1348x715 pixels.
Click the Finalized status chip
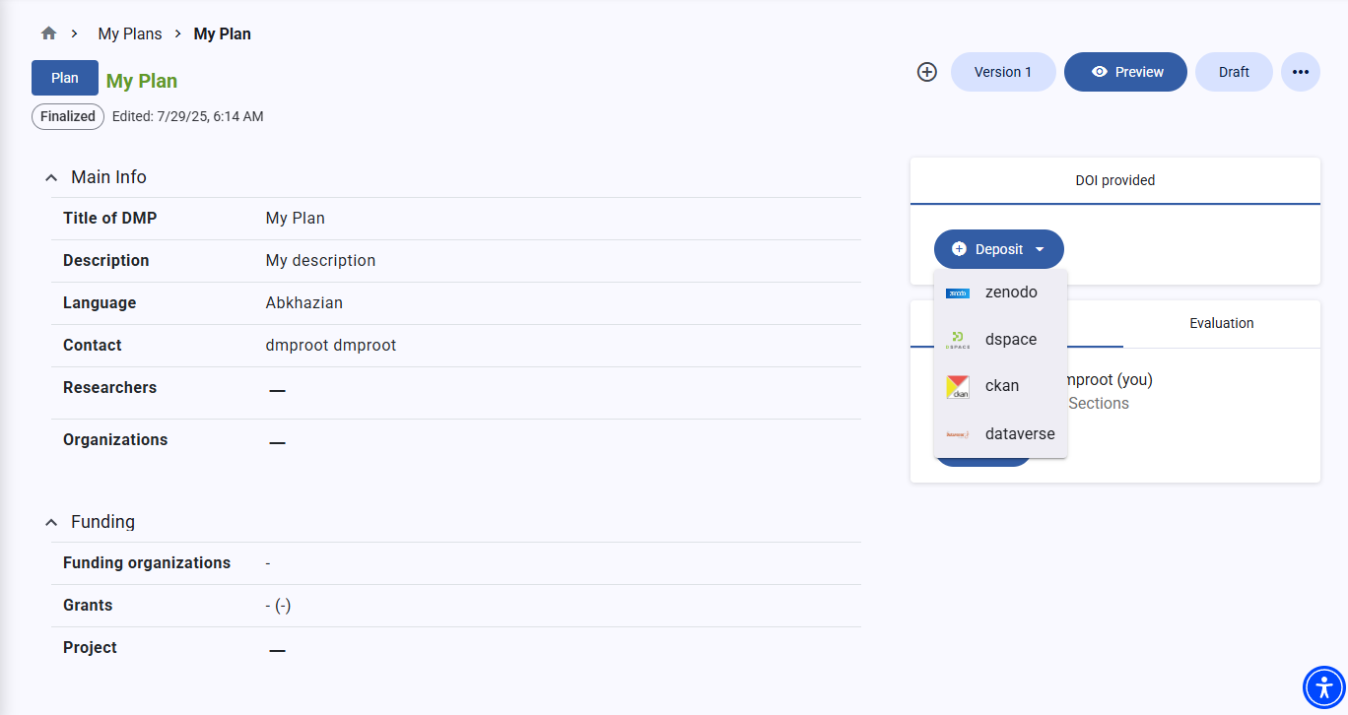68,116
